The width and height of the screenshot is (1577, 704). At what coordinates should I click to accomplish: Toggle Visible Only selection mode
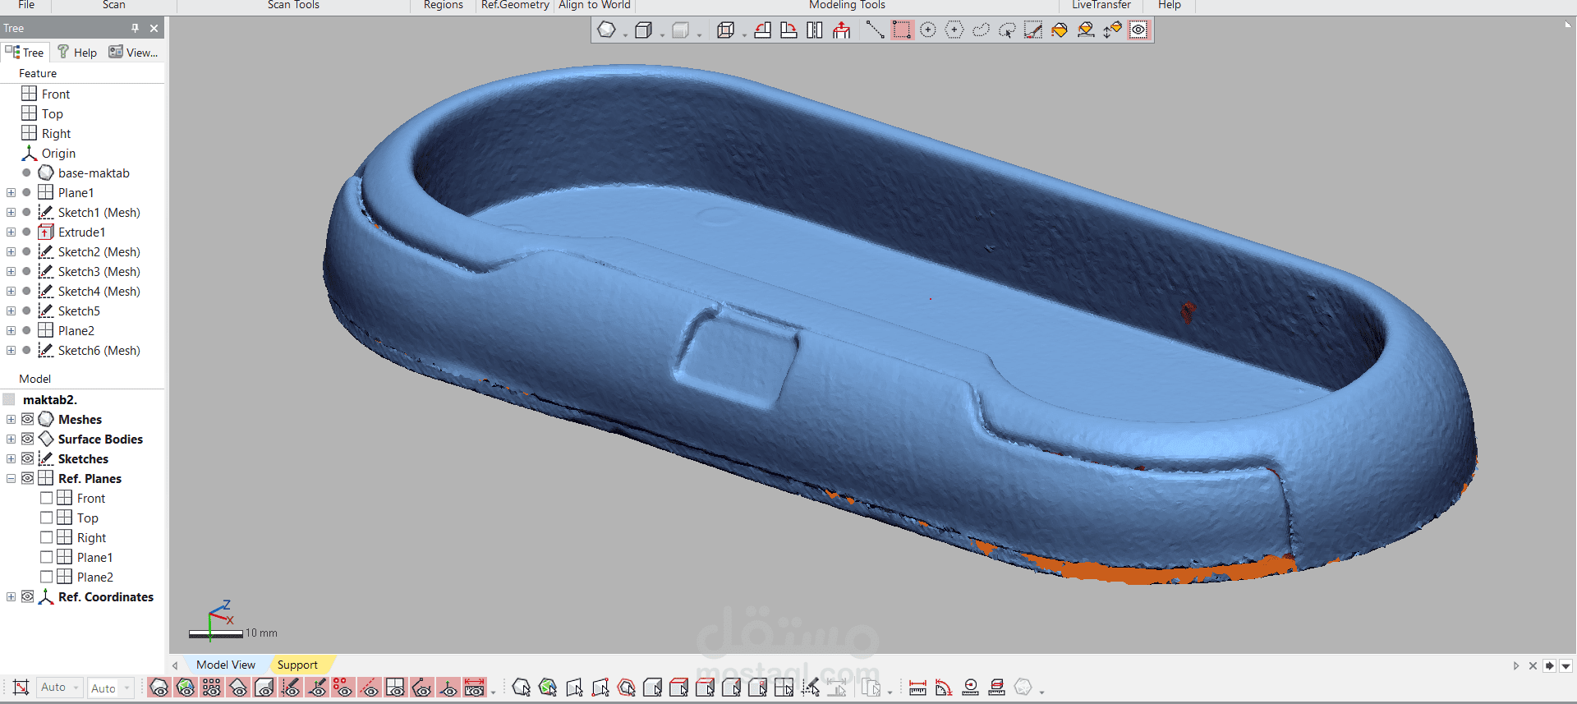1138,30
